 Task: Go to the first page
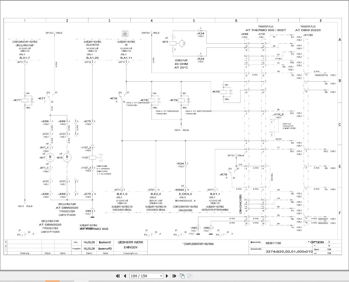tap(118, 276)
